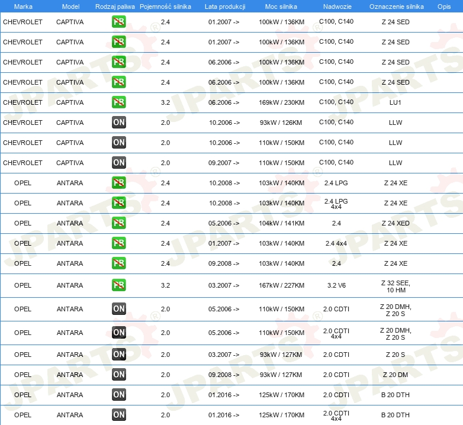Click the diesel icon in the Antara 03.2007 row

click(x=119, y=355)
